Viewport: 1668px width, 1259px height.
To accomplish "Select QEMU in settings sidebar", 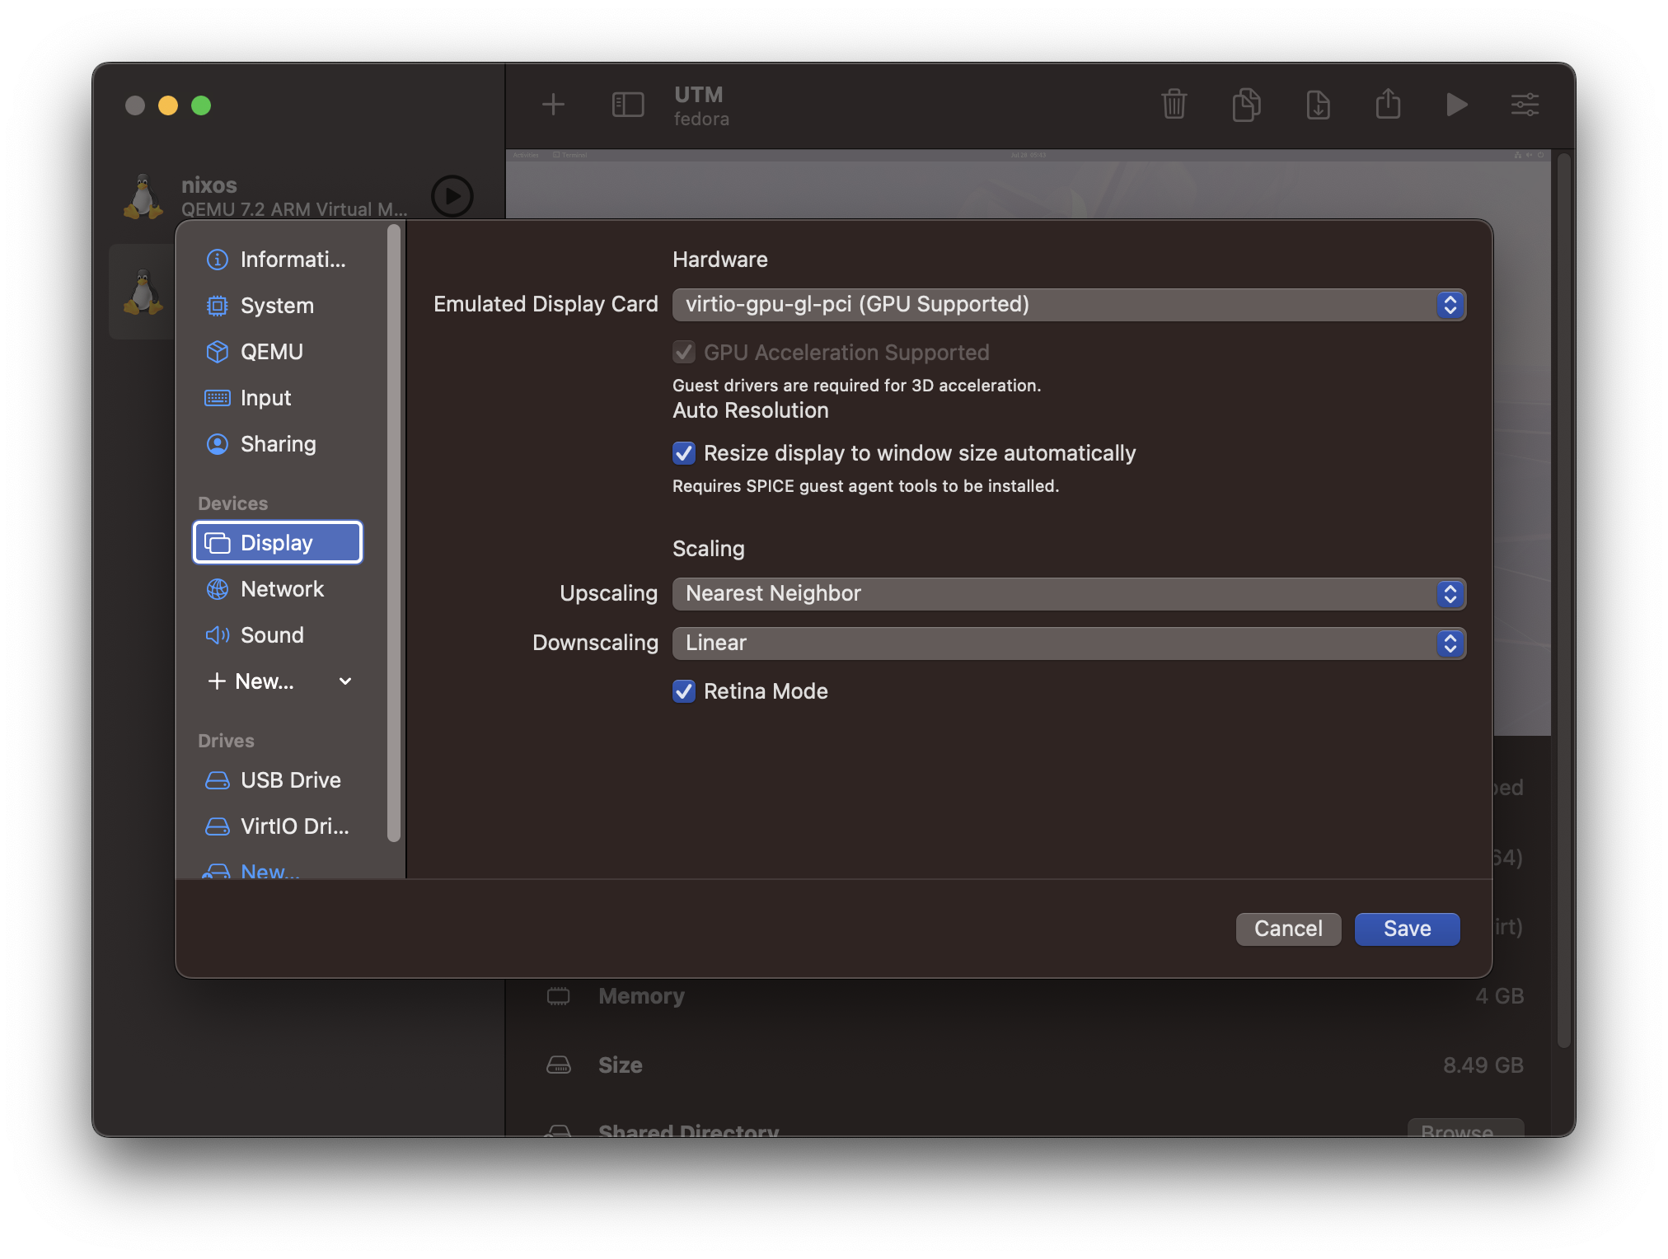I will 271,352.
